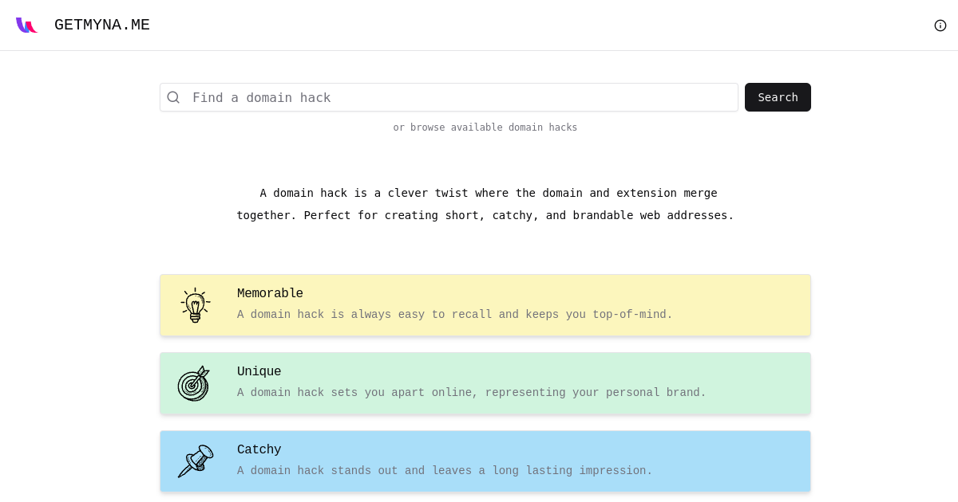958x502 pixels.
Task: Open the info icon in the header
Action: tap(940, 25)
